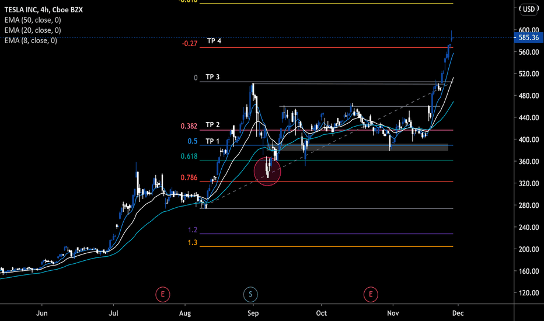Click the TP 1 label
The height and width of the screenshot is (321, 544).
tap(212, 141)
